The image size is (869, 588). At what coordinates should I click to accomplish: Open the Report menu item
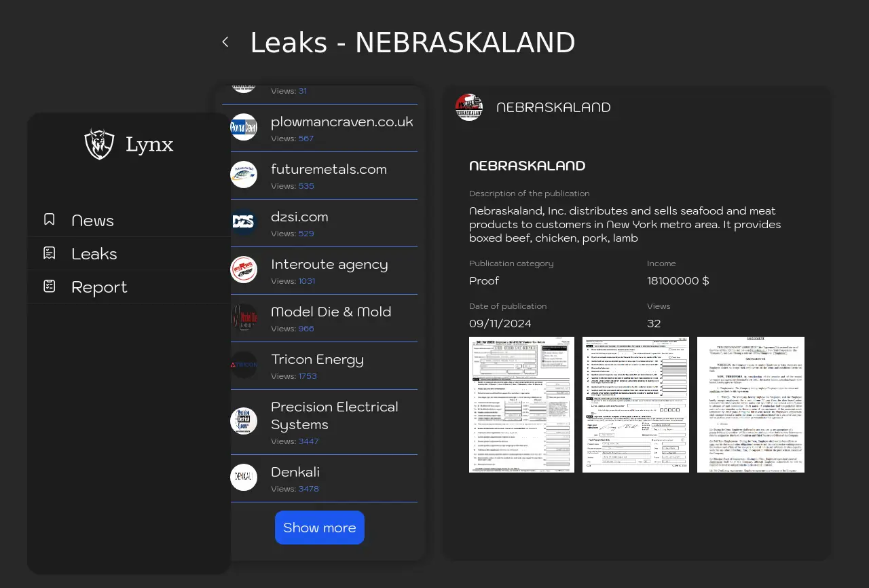[x=99, y=287]
